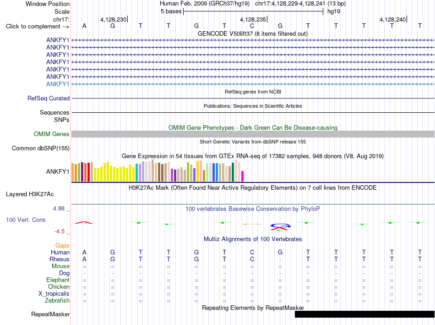Click the blue G PhyloP logo
This screenshot has width=435, height=325.
point(280,225)
